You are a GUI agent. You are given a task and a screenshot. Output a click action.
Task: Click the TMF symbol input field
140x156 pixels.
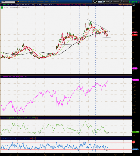(x=8, y=2)
